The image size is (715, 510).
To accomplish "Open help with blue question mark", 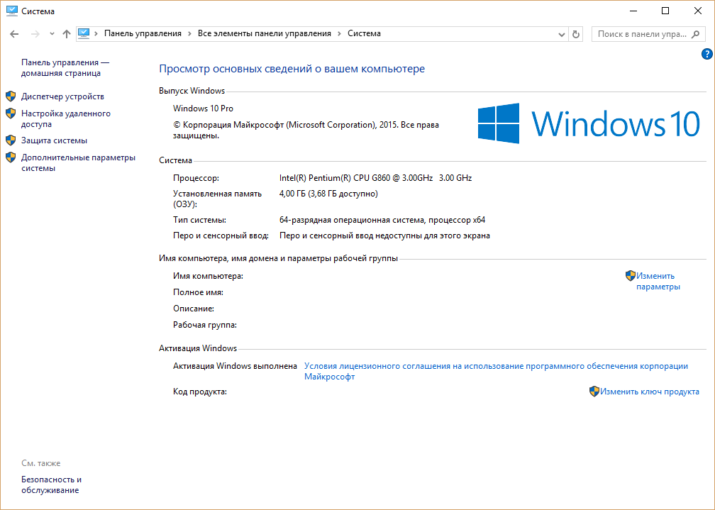I will click(706, 55).
